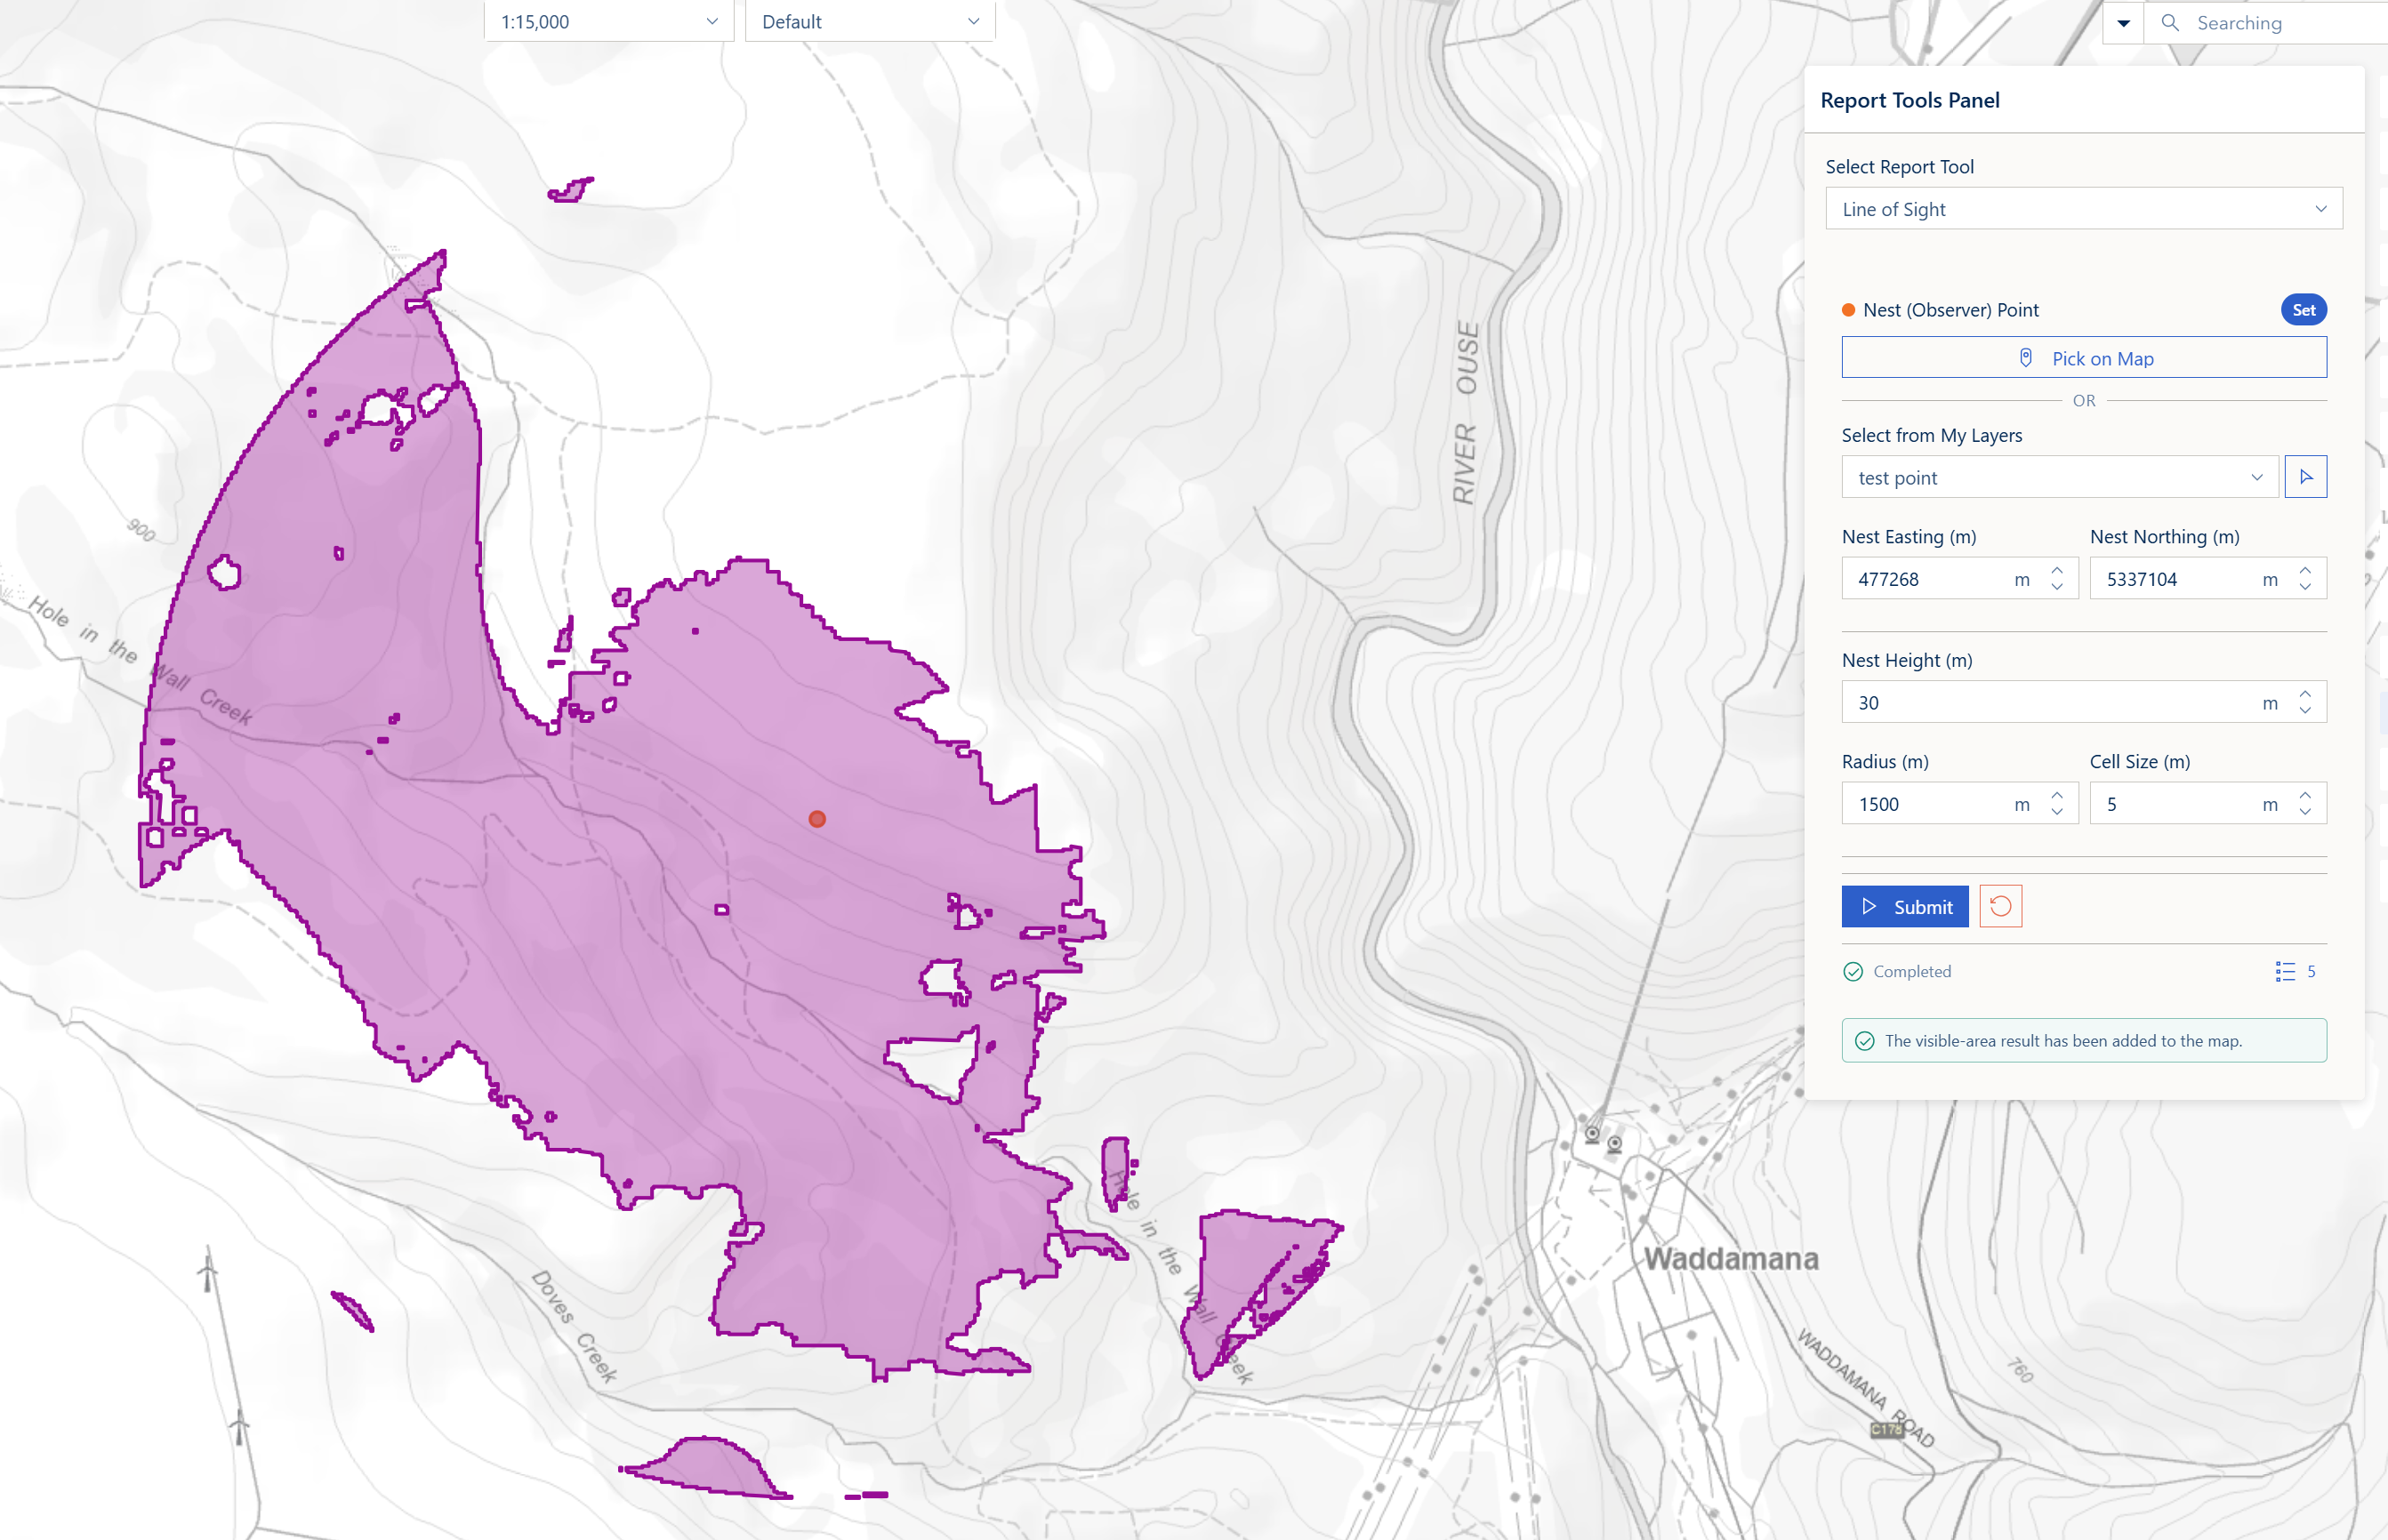Click the Radius field showing 1500
This screenshot has height=1540, width=2388.
click(x=1960, y=804)
